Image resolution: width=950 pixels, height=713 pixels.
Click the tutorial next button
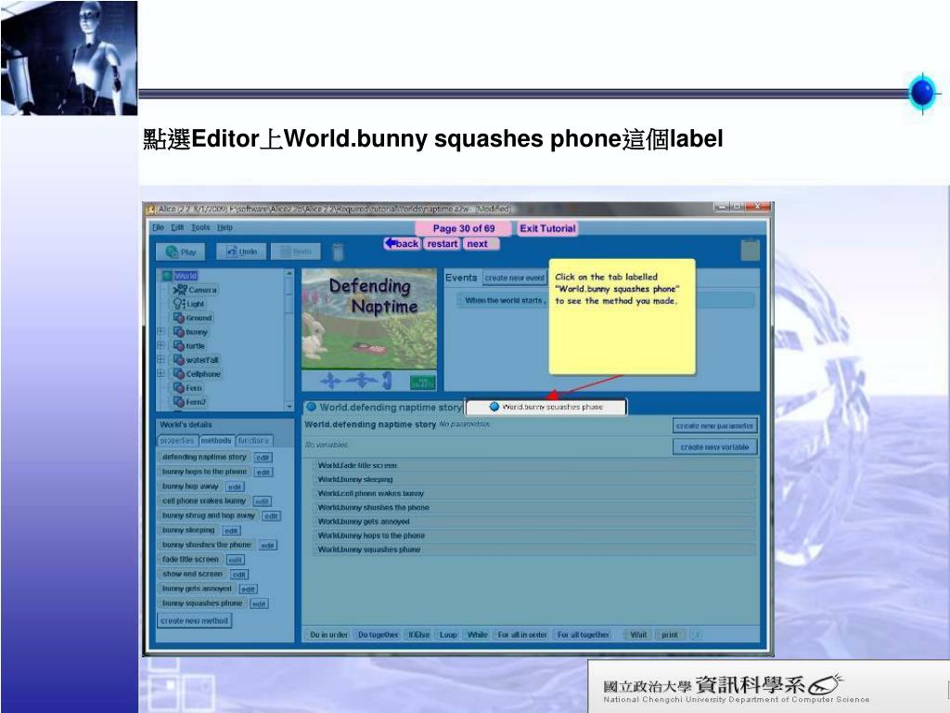click(x=481, y=244)
